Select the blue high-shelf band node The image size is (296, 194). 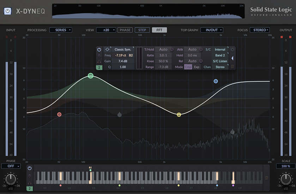tap(216, 81)
